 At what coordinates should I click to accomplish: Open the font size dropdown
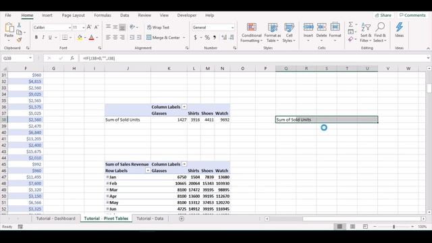point(83,28)
